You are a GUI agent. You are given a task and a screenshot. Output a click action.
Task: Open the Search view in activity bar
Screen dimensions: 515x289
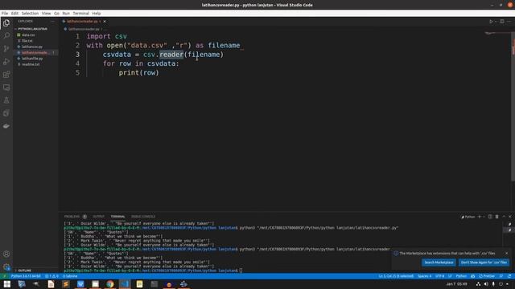[6, 35]
